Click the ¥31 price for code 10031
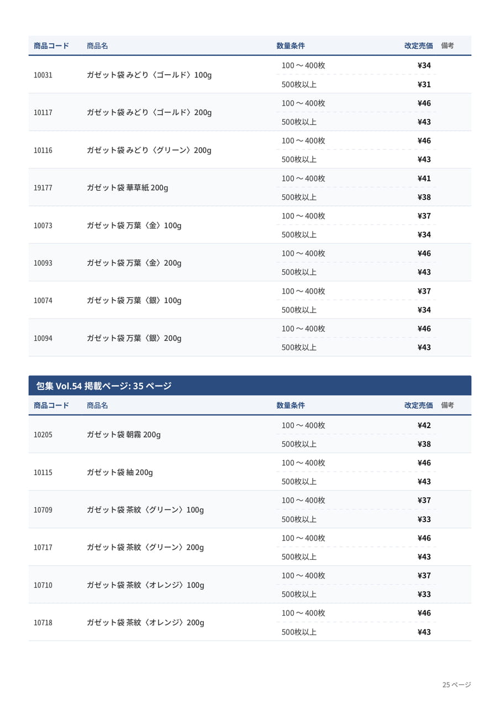This screenshot has height=708, width=500. [x=424, y=85]
